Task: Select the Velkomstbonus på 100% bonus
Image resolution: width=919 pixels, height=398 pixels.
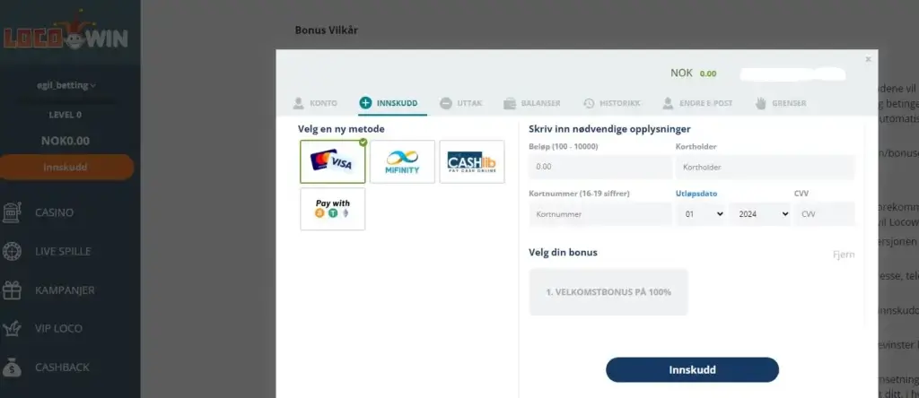Action: [x=608, y=292]
